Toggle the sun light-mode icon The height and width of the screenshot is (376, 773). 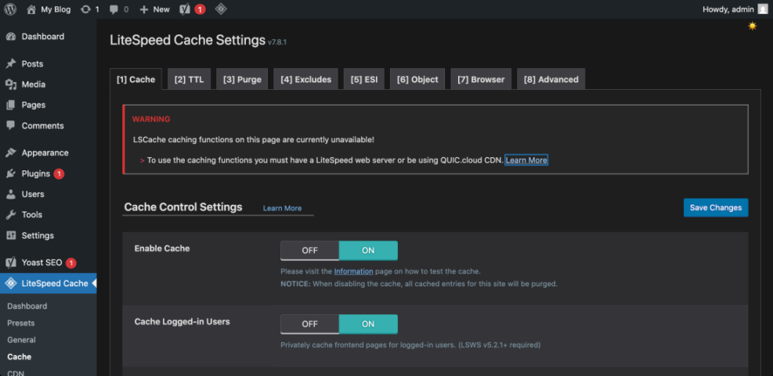pyautogui.click(x=753, y=26)
